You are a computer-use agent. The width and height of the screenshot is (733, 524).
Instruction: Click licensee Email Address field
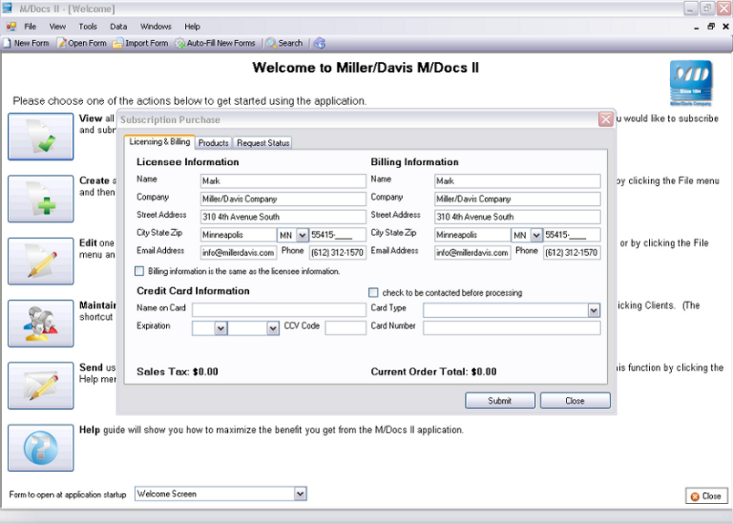click(x=239, y=252)
